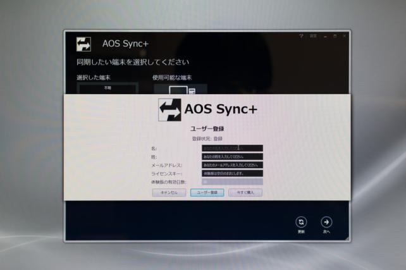Click the ユーザー登録 (Register user) button
This screenshot has width=406, height=270.
pyautogui.click(x=207, y=192)
